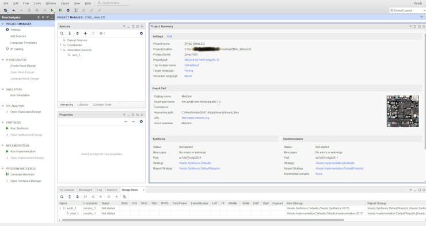Open the Flow menu
The height and width of the screenshot is (226, 426).
26,3
